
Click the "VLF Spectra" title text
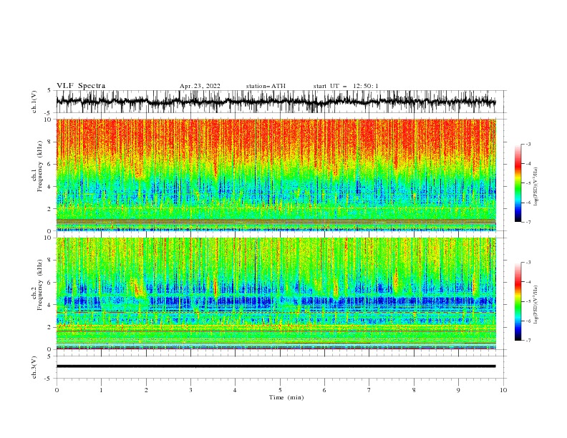(81, 86)
